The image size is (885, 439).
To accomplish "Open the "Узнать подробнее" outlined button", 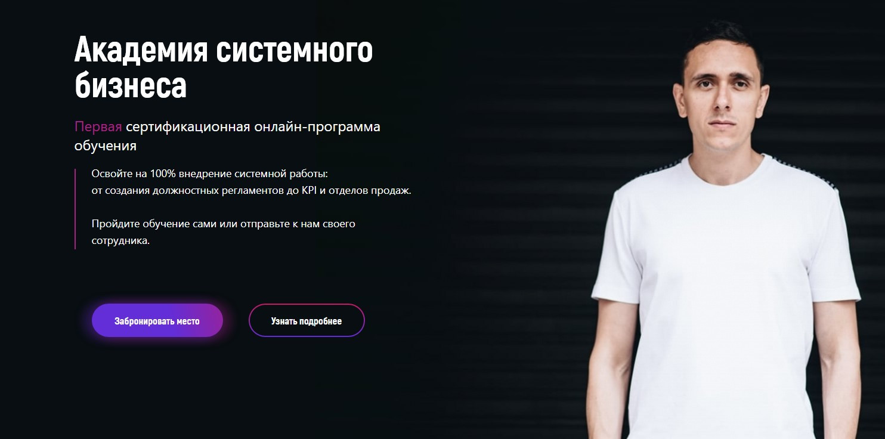I will pos(307,320).
